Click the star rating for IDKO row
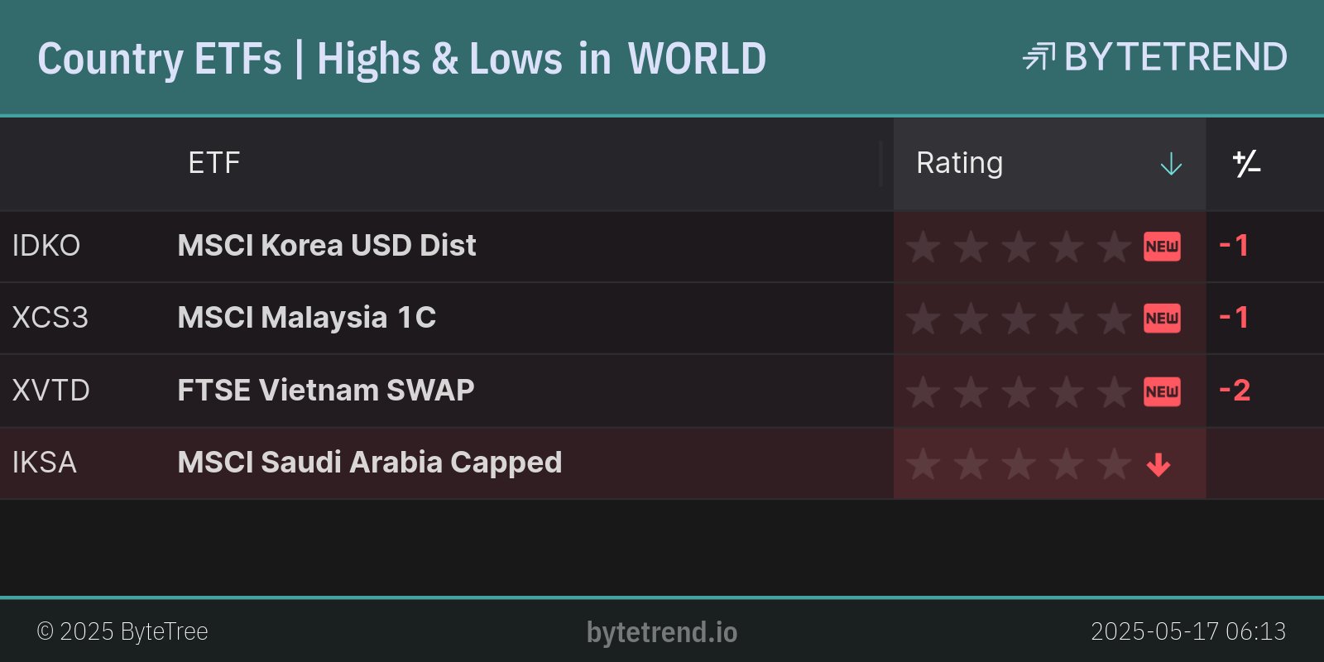This screenshot has height=662, width=1324. (x=1018, y=247)
